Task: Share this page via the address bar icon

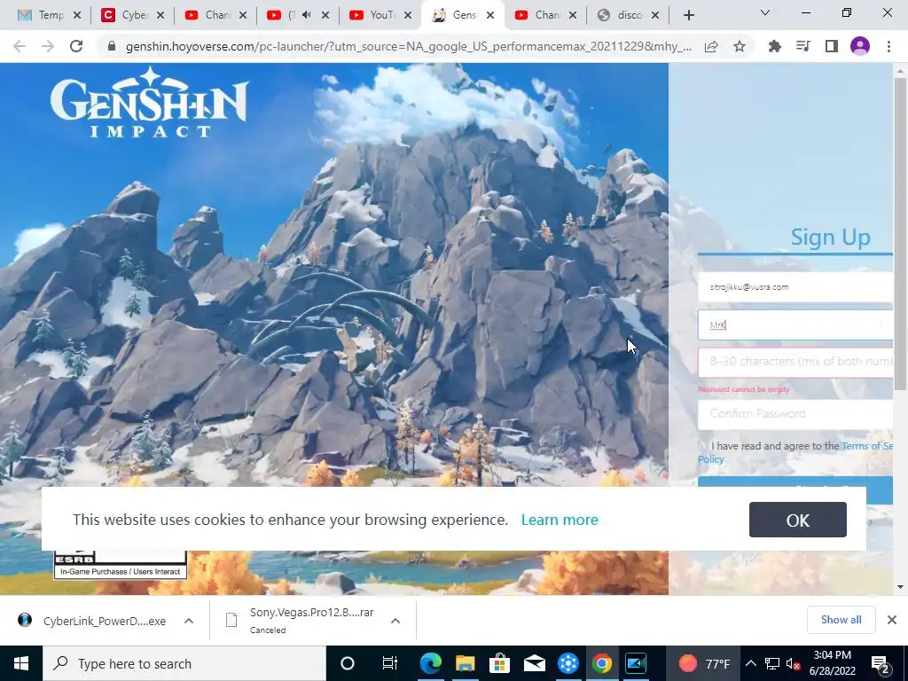Action: [x=711, y=46]
